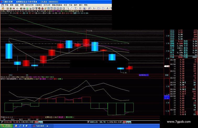Click the pencil ruler toolbar icon
Viewport: 198px width, 128px height.
(x=46, y=8)
